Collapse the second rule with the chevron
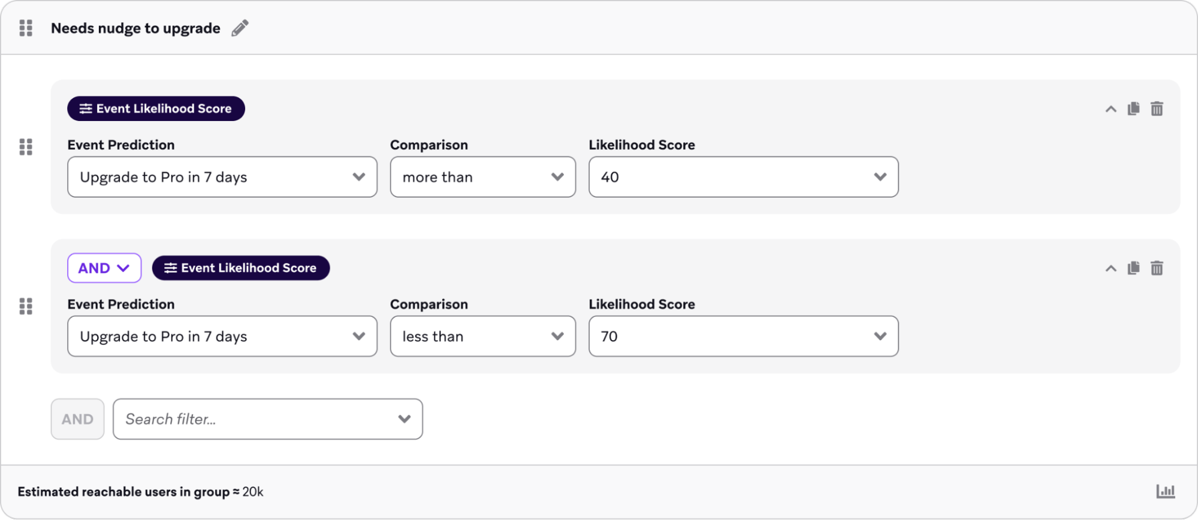Viewport: 1198px width, 520px height. [1110, 268]
